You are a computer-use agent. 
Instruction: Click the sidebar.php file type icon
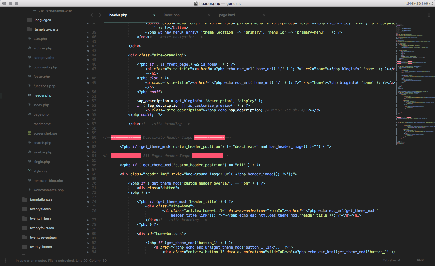[x=30, y=152]
